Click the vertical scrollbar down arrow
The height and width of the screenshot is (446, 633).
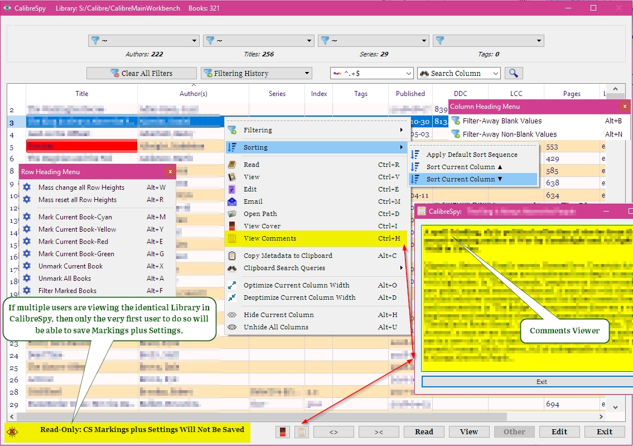pos(615,407)
